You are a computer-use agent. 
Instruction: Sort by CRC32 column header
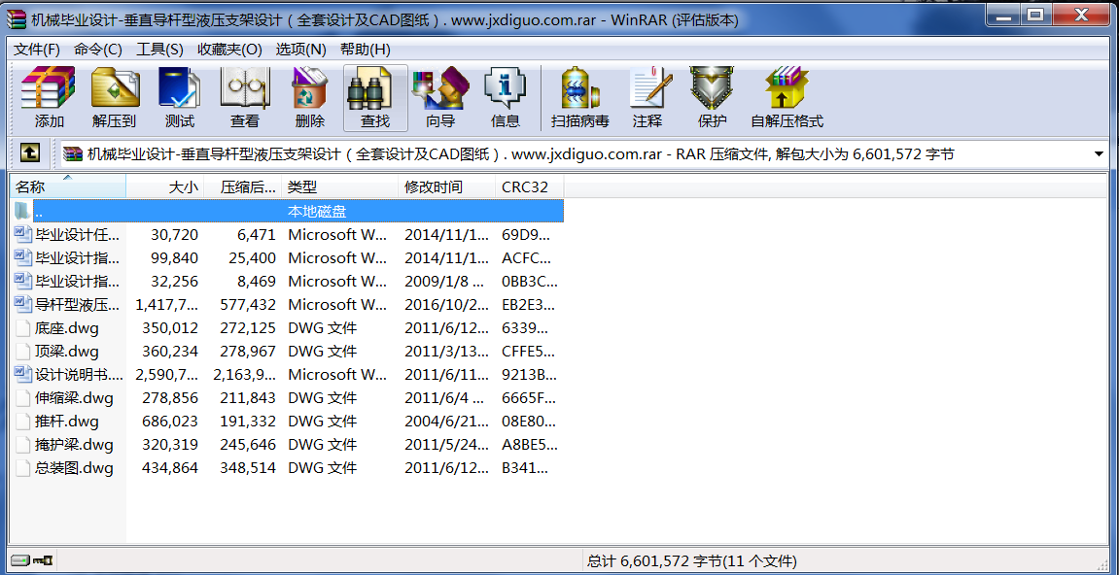(x=529, y=186)
